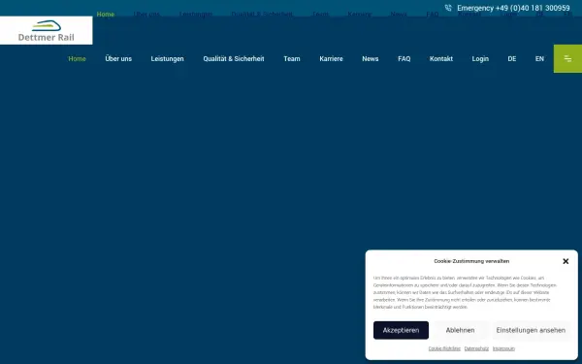Screen dimensions: 582x364
Task: Open the white Karriere menu item
Action: [x=331, y=58]
